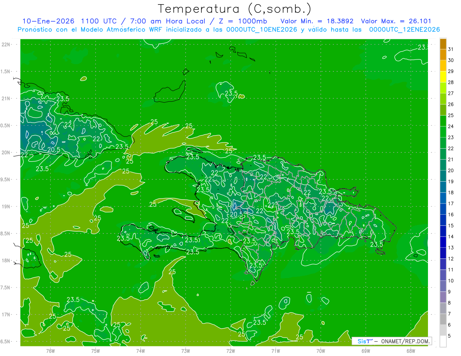This screenshot has width=461, height=356.
Task: Click the '22N' latitude axis label
Action: 7,45
